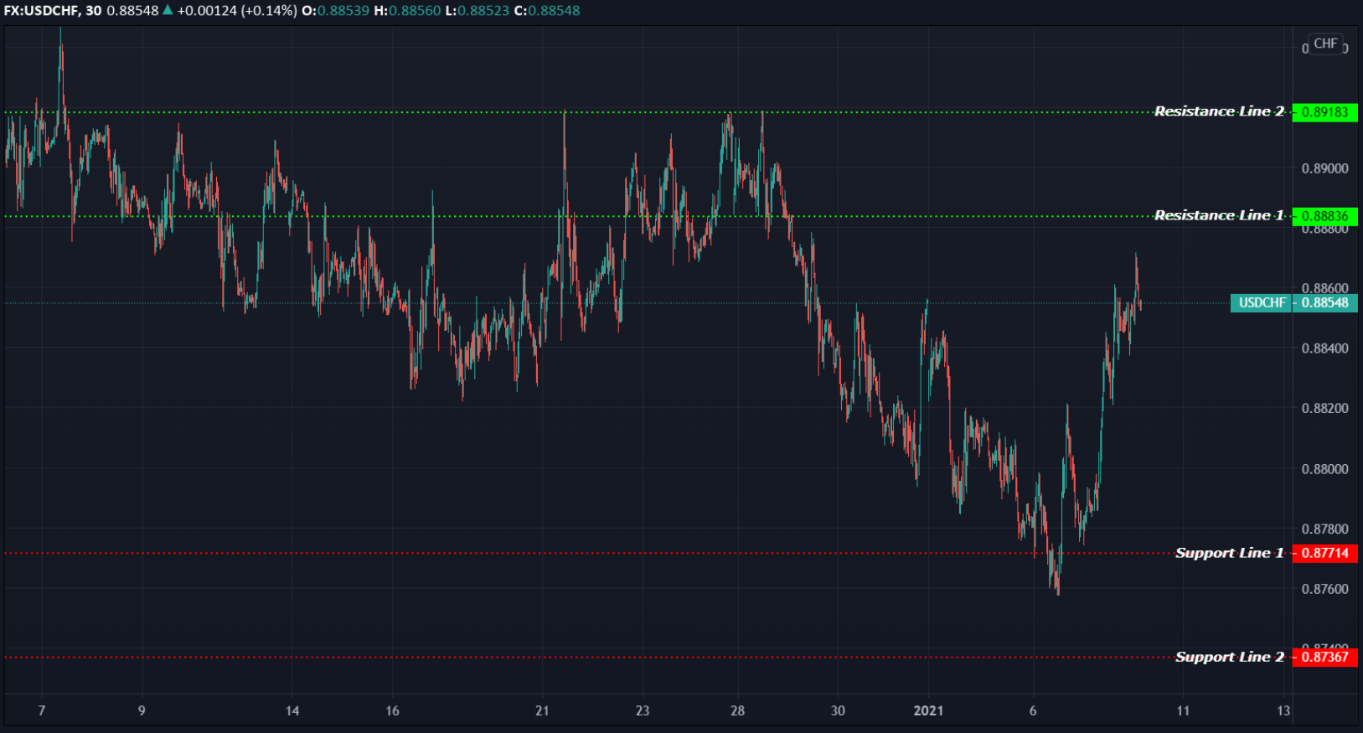Click the 6 date axis label
The image size is (1363, 733).
pos(1033,711)
